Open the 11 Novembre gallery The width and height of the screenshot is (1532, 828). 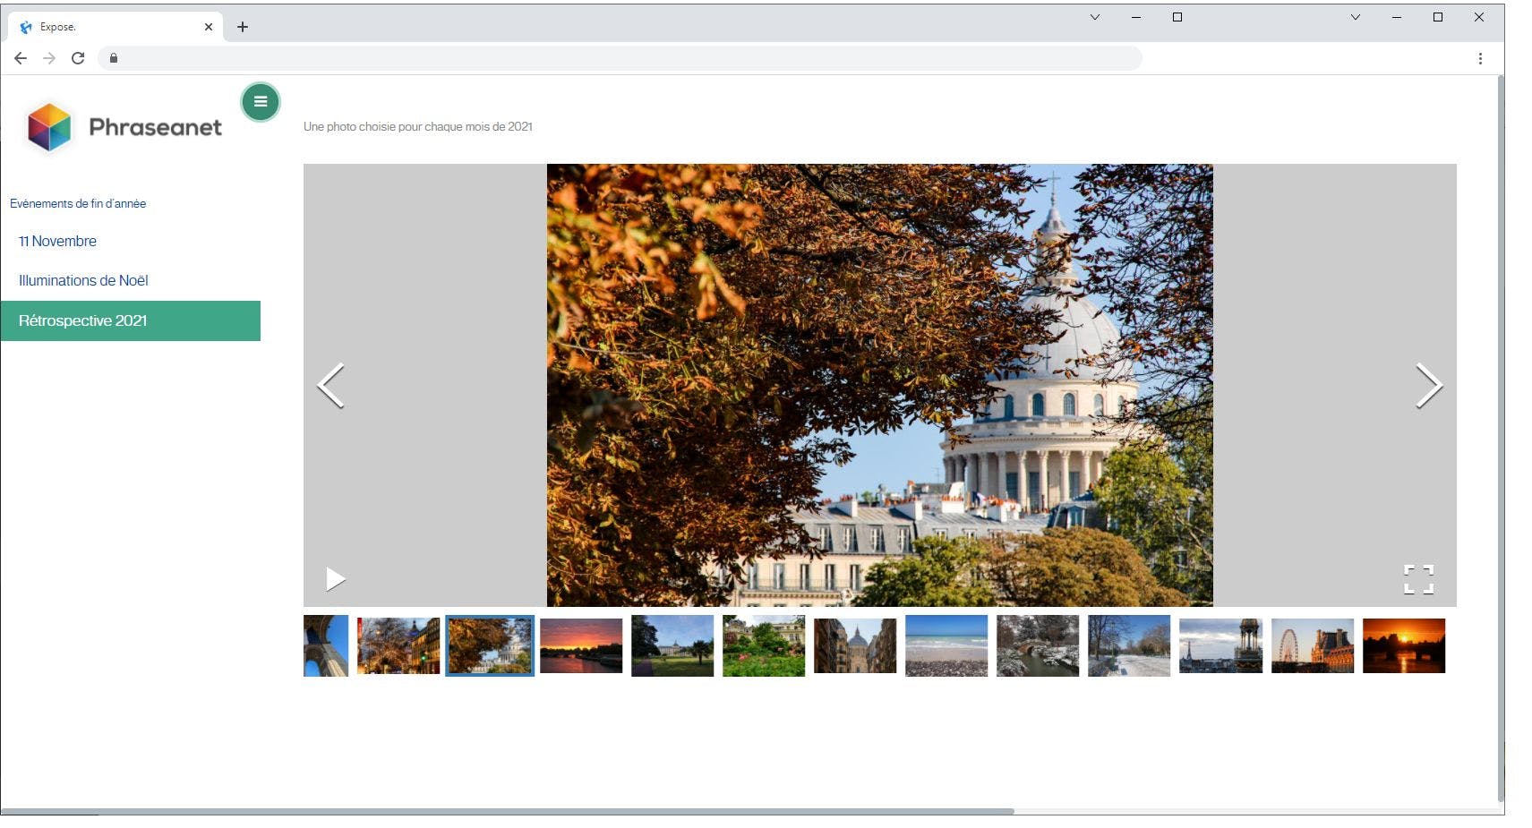[x=57, y=241]
